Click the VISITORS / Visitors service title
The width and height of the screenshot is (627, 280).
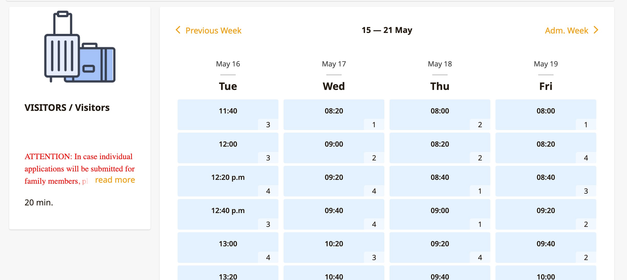point(67,108)
